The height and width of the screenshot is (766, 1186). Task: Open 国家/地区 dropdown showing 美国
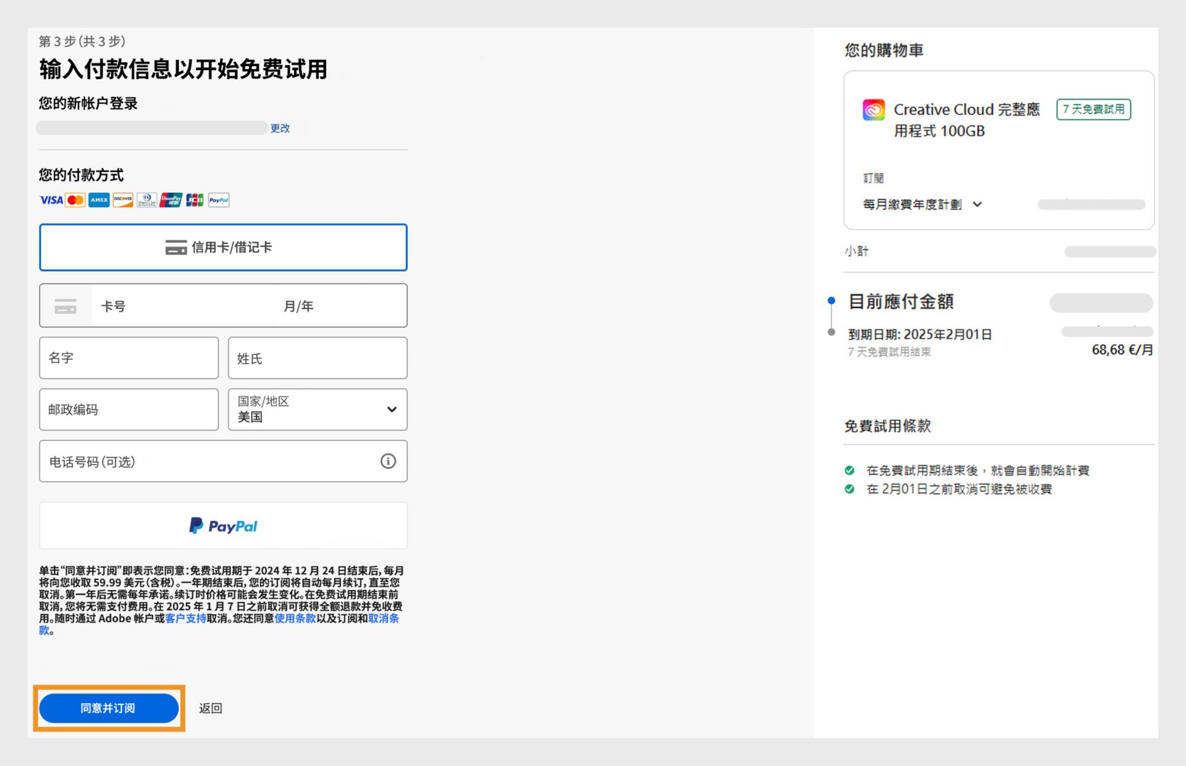pyautogui.click(x=318, y=409)
